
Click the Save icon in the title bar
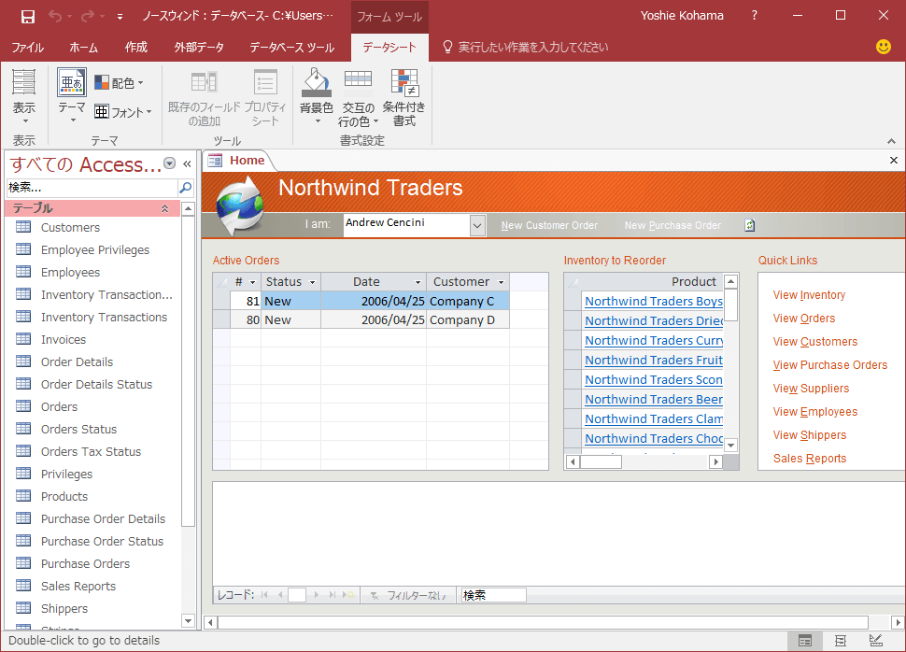tap(27, 16)
